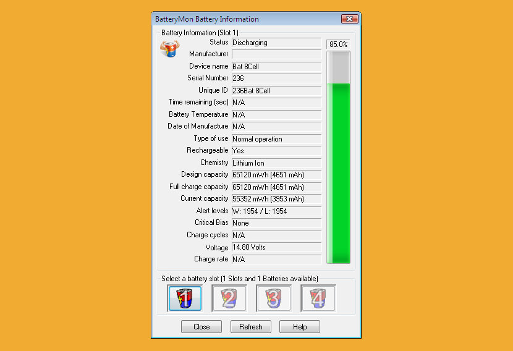Click the Charge cycles N/A field
This screenshot has height=351, width=513.
click(276, 235)
